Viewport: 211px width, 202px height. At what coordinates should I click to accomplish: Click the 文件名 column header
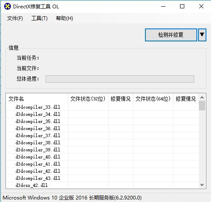tap(37, 99)
